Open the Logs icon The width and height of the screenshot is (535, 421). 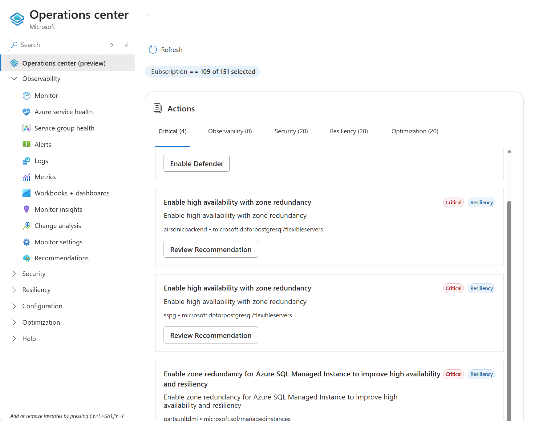pos(26,161)
